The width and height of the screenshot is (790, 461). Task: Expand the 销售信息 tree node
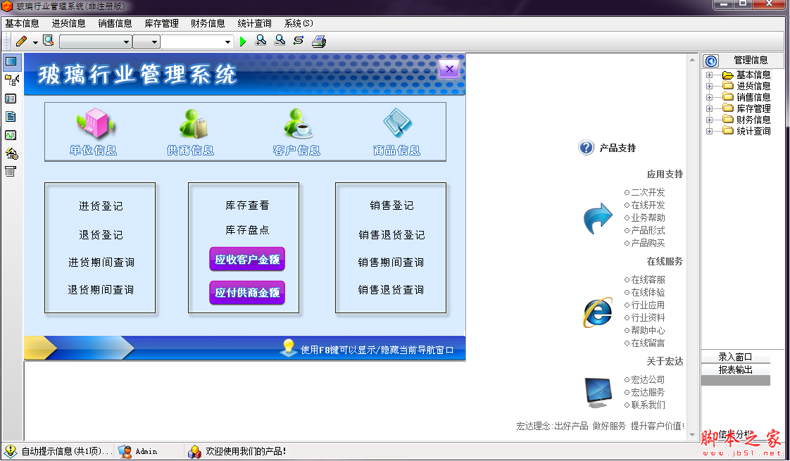(709, 98)
